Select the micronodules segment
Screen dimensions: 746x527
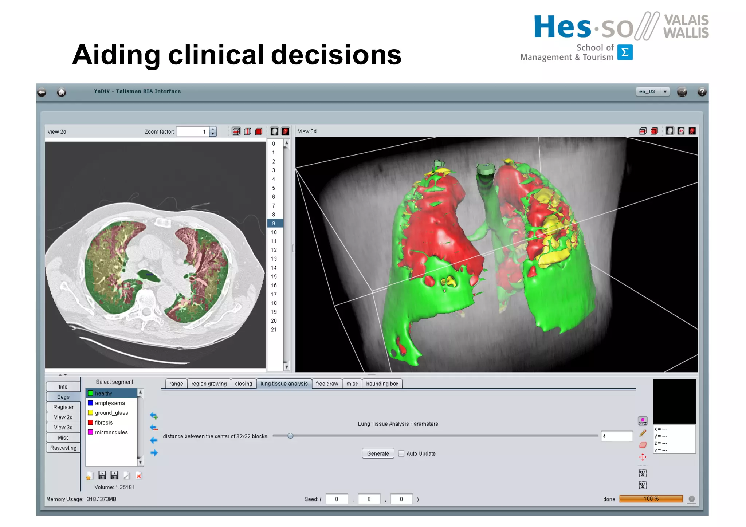pyautogui.click(x=111, y=432)
